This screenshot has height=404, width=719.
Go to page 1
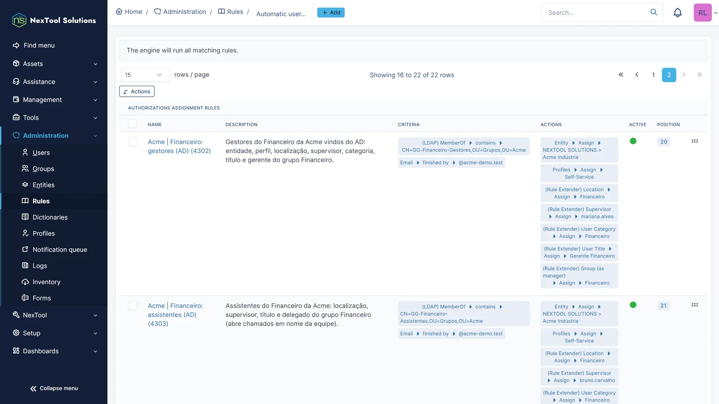(653, 75)
